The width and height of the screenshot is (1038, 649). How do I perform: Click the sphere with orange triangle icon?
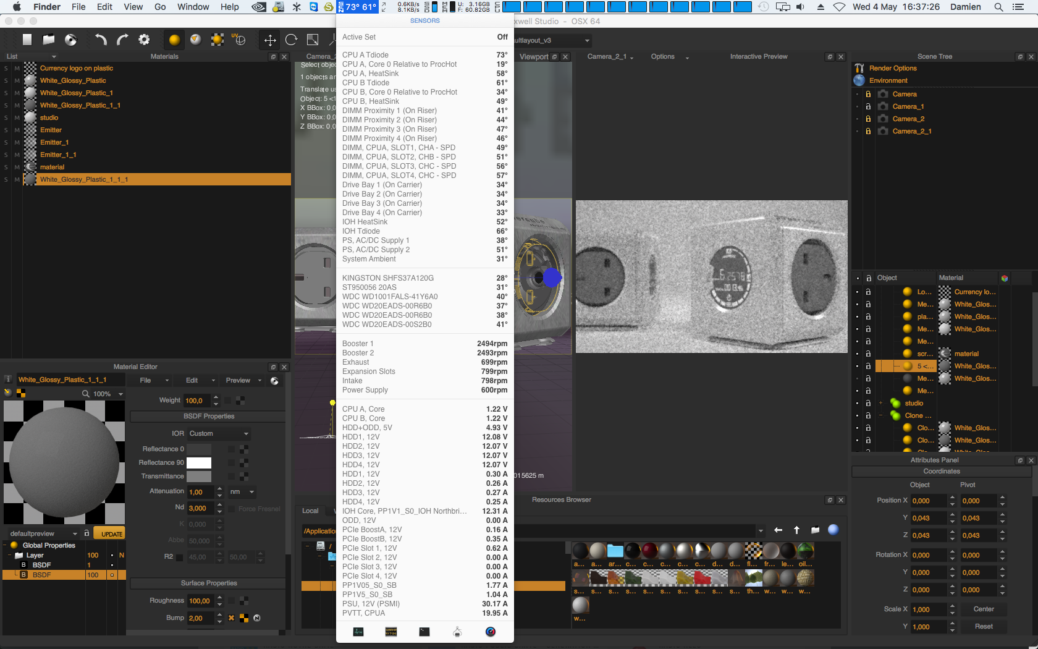tap(196, 40)
